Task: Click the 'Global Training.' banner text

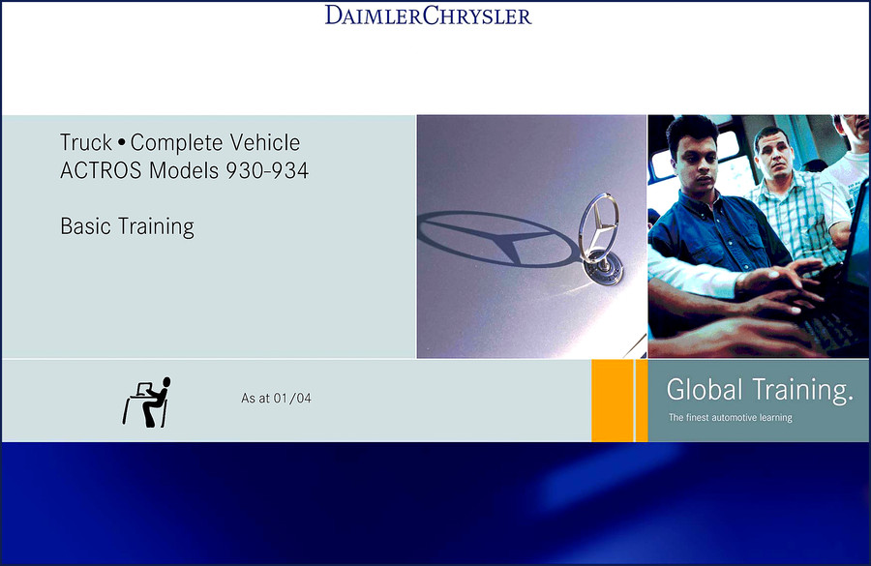Action: [x=760, y=389]
